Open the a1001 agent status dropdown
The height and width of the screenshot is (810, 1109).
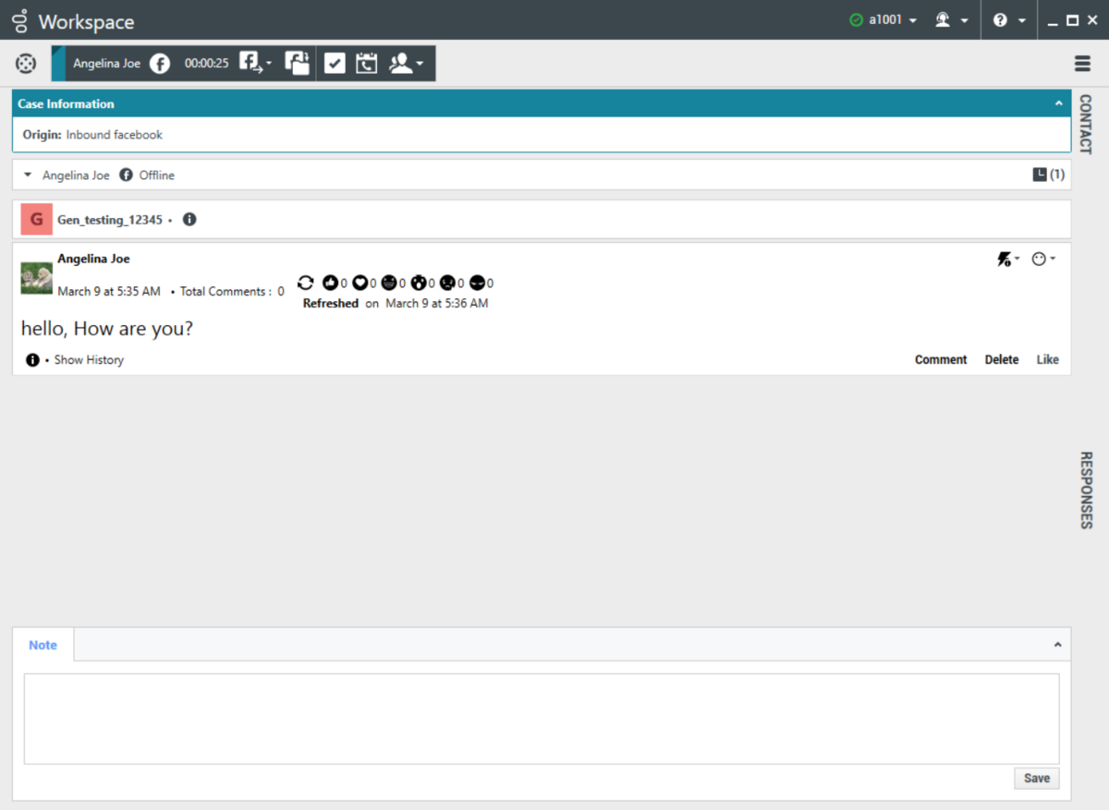(x=884, y=20)
